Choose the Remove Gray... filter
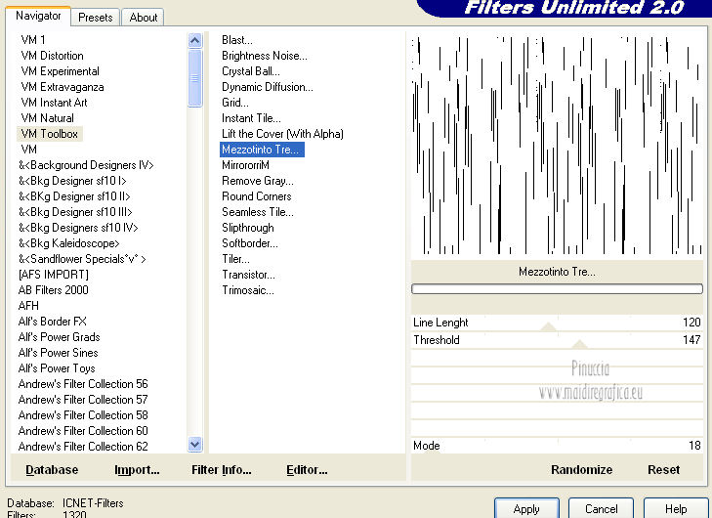Image resolution: width=712 pixels, height=518 pixels. [258, 181]
